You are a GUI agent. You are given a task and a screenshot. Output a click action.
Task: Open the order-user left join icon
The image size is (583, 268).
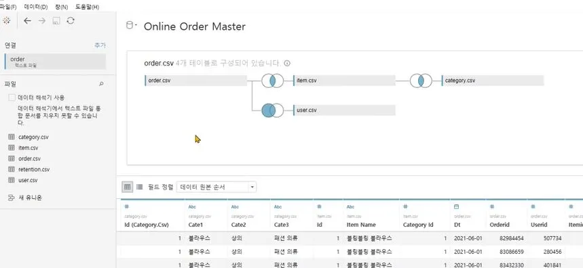[272, 110]
